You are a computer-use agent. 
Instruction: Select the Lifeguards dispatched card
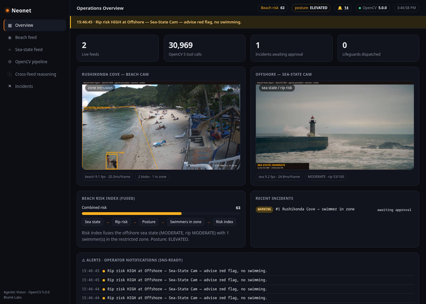point(378,48)
